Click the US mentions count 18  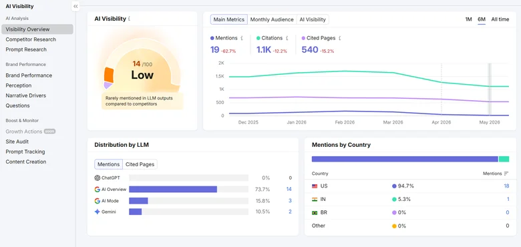point(506,186)
